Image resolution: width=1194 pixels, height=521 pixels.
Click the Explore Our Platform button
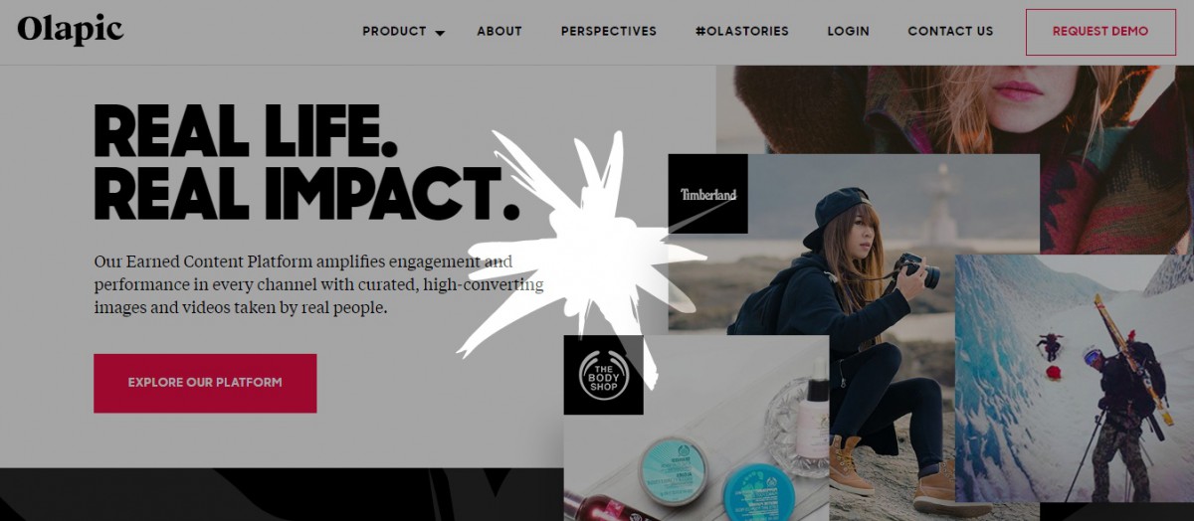(x=205, y=383)
